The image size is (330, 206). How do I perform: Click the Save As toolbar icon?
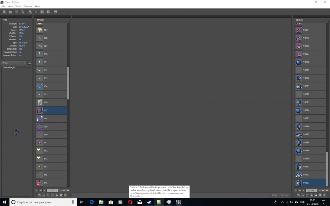(23, 12)
